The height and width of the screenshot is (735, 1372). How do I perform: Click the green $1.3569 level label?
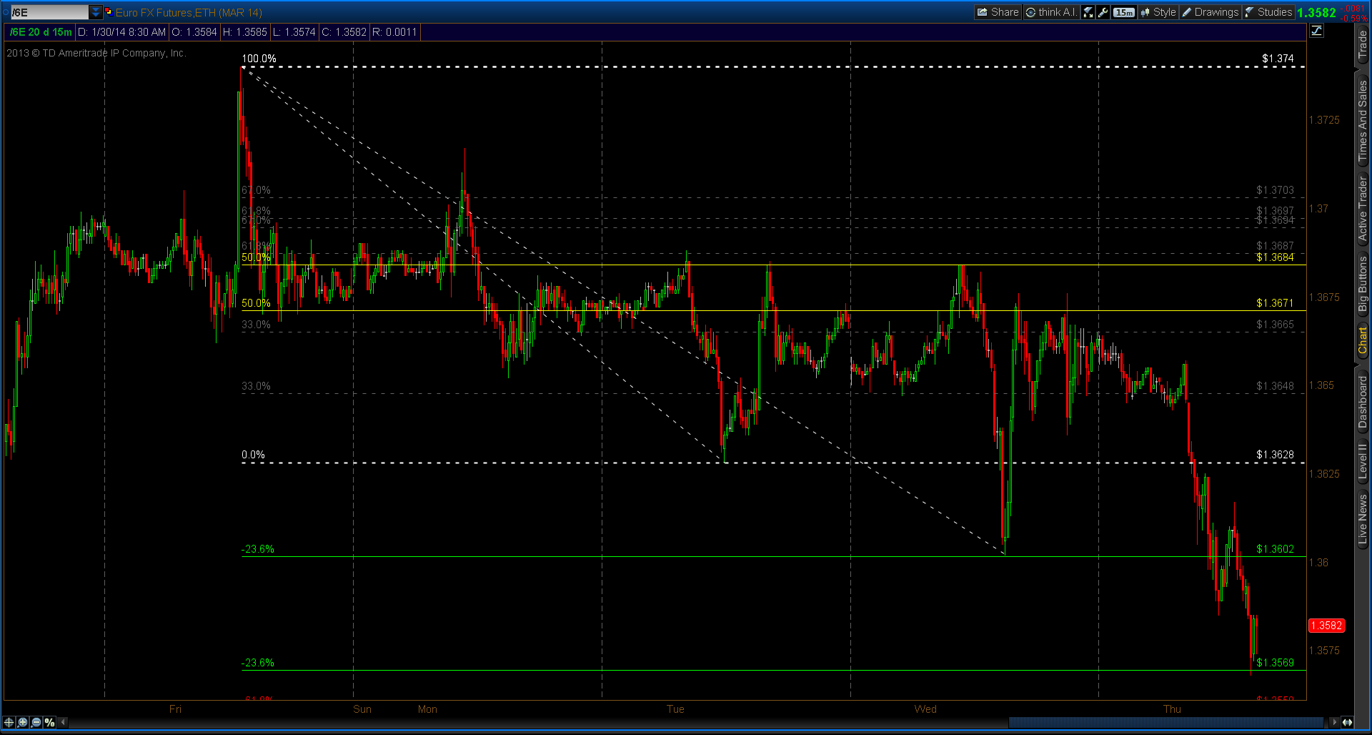(x=1275, y=663)
